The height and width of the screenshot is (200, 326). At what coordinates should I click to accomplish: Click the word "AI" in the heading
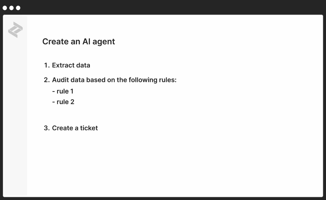pyautogui.click(x=86, y=41)
